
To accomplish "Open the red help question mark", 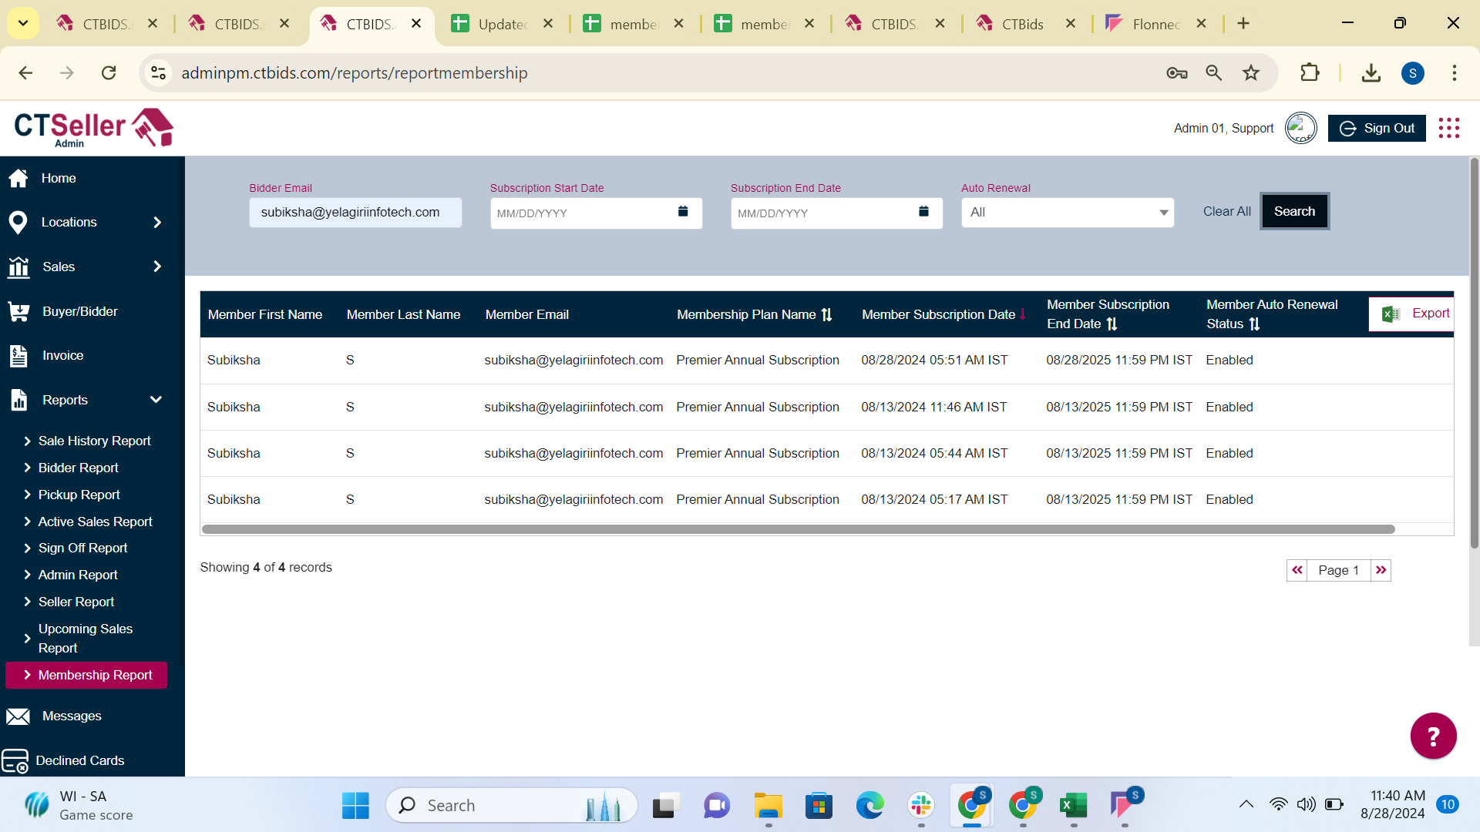I will point(1433,736).
